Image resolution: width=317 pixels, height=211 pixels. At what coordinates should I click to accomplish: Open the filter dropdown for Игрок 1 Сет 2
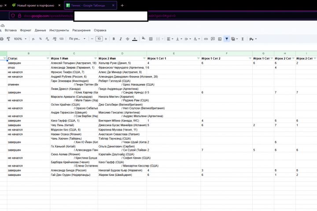pyautogui.click(x=250, y=58)
